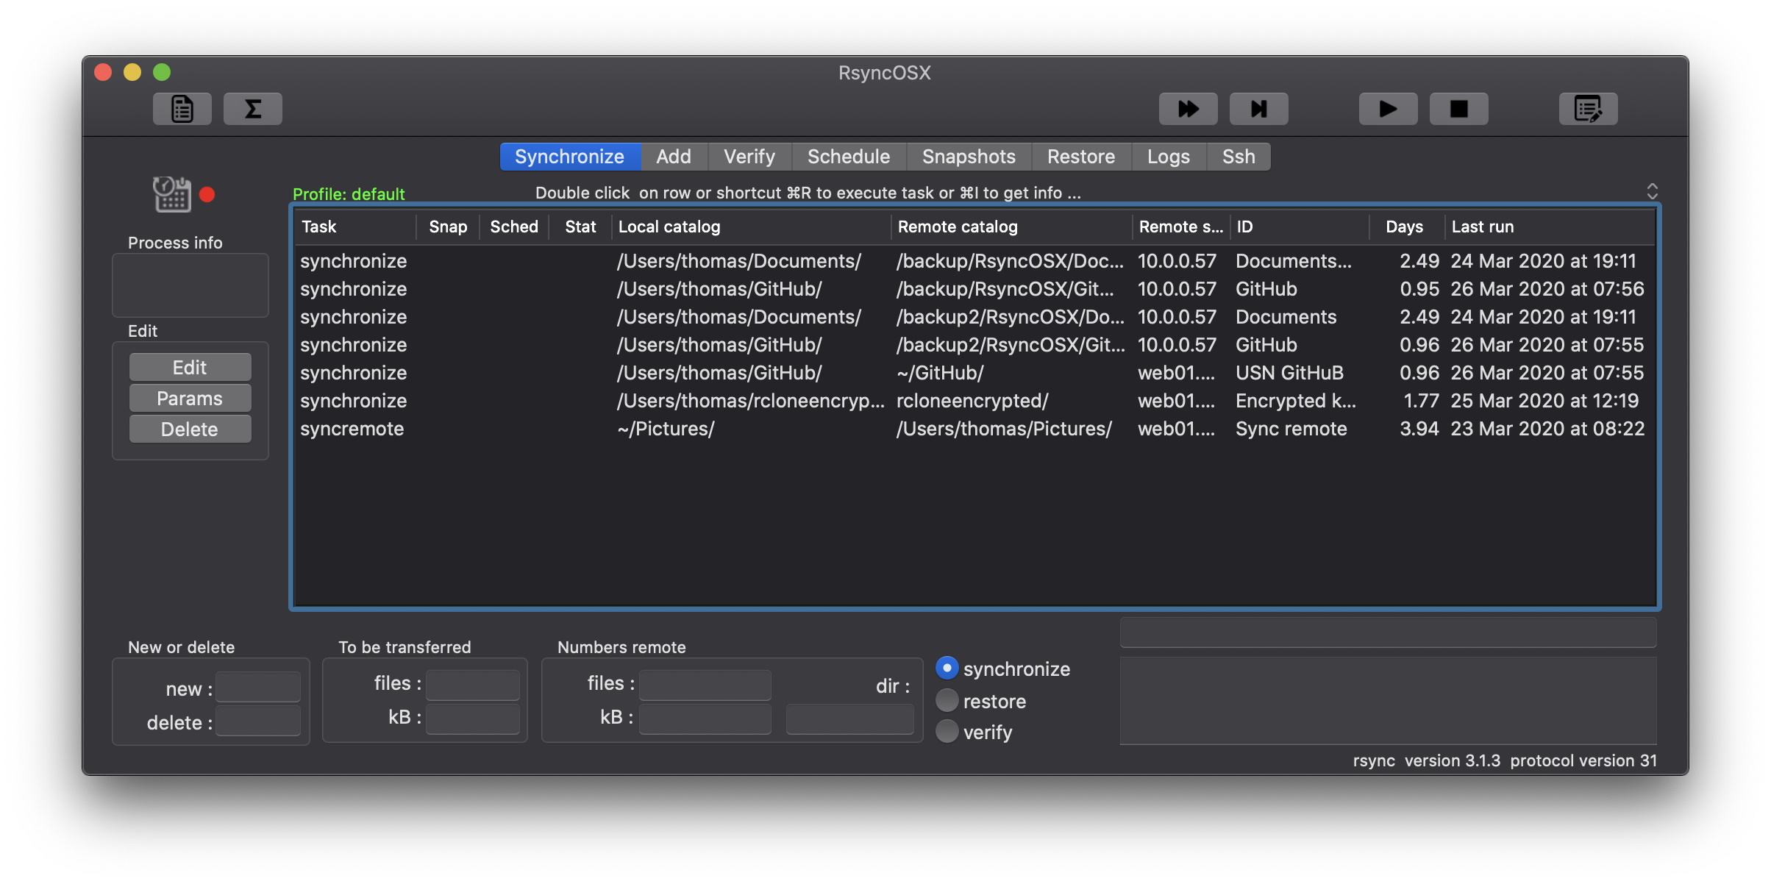Click the Delete button
Screen dimensions: 1771x884
pyautogui.click(x=190, y=429)
